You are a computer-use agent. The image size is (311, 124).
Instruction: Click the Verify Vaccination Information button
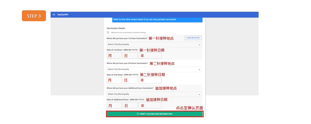pos(154,114)
